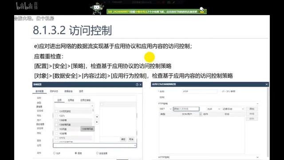Screen dimensions: 284x160
Task: Click the move-right arrow between app lists
Action: pyautogui.click(x=97, y=117)
